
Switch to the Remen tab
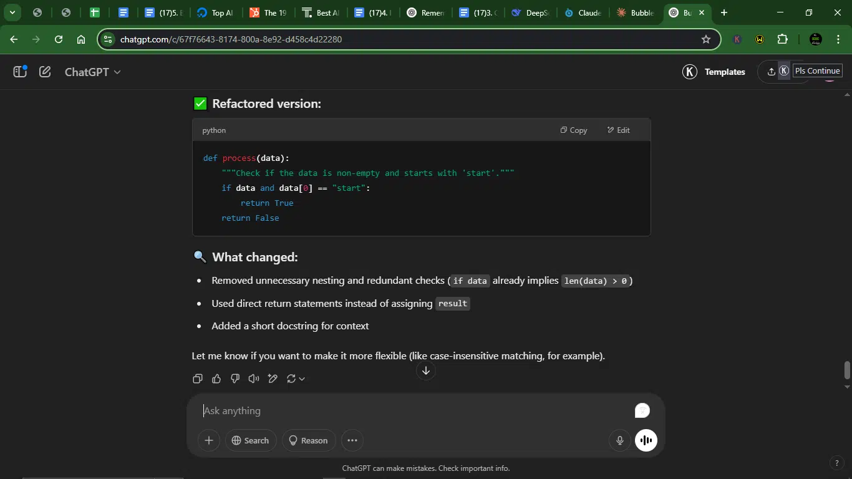click(x=424, y=12)
